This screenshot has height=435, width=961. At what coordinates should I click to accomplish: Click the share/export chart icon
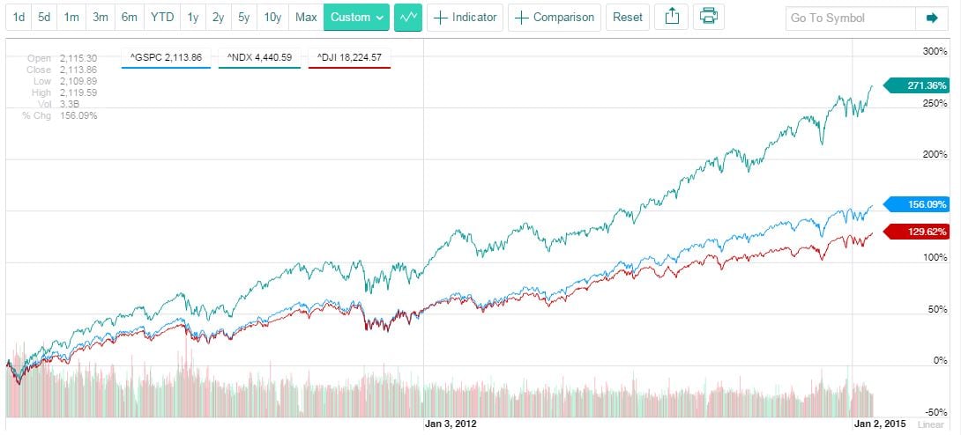672,18
